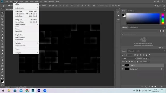Screen dimensions: 166x93
Task: Toggle the pixel layer filter
Action: 135,55
